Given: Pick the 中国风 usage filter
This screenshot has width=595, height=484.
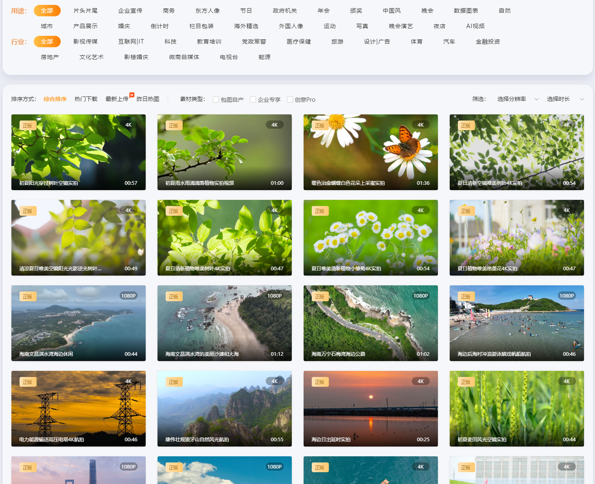Looking at the screenshot, I should pyautogui.click(x=392, y=11).
